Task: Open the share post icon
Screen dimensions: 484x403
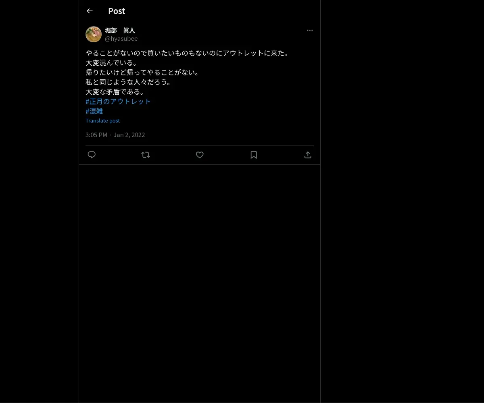Action: click(x=308, y=155)
